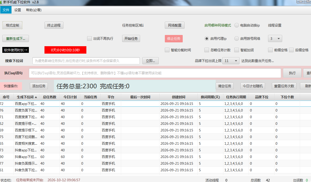Check the 智能分配时间 option
311x182 pixels.
tap(167, 50)
